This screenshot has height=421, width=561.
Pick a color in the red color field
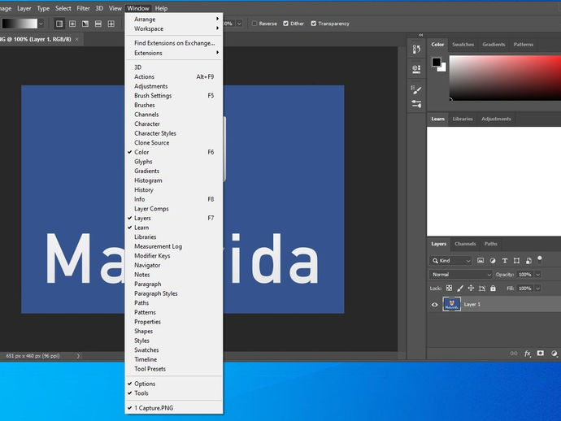(x=505, y=78)
